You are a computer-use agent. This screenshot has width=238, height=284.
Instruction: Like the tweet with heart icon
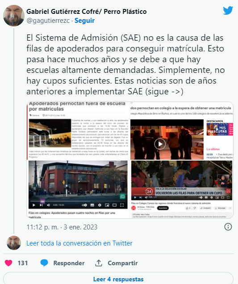coord(8,263)
